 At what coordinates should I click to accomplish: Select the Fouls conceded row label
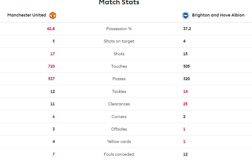click(x=119, y=154)
